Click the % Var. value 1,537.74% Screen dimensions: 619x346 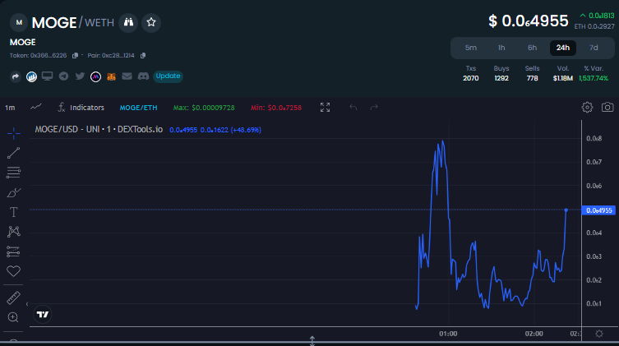594,79
